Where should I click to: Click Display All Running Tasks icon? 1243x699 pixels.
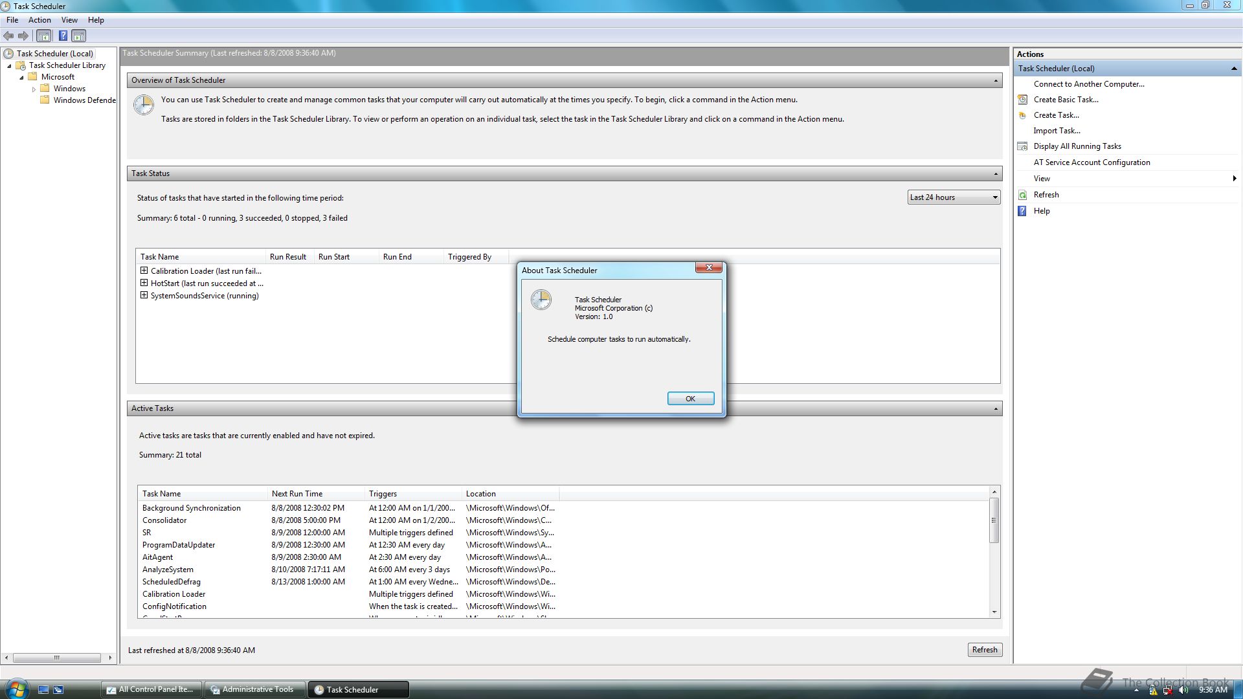[x=1023, y=146]
